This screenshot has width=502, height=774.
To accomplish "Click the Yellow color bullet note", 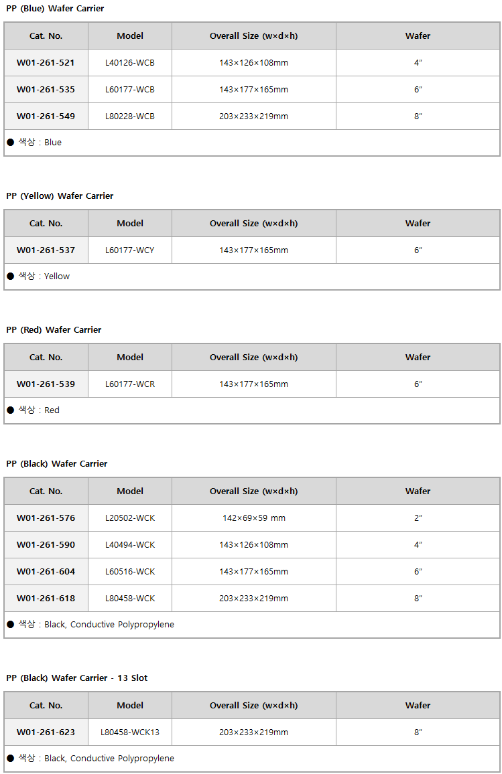I will [39, 276].
